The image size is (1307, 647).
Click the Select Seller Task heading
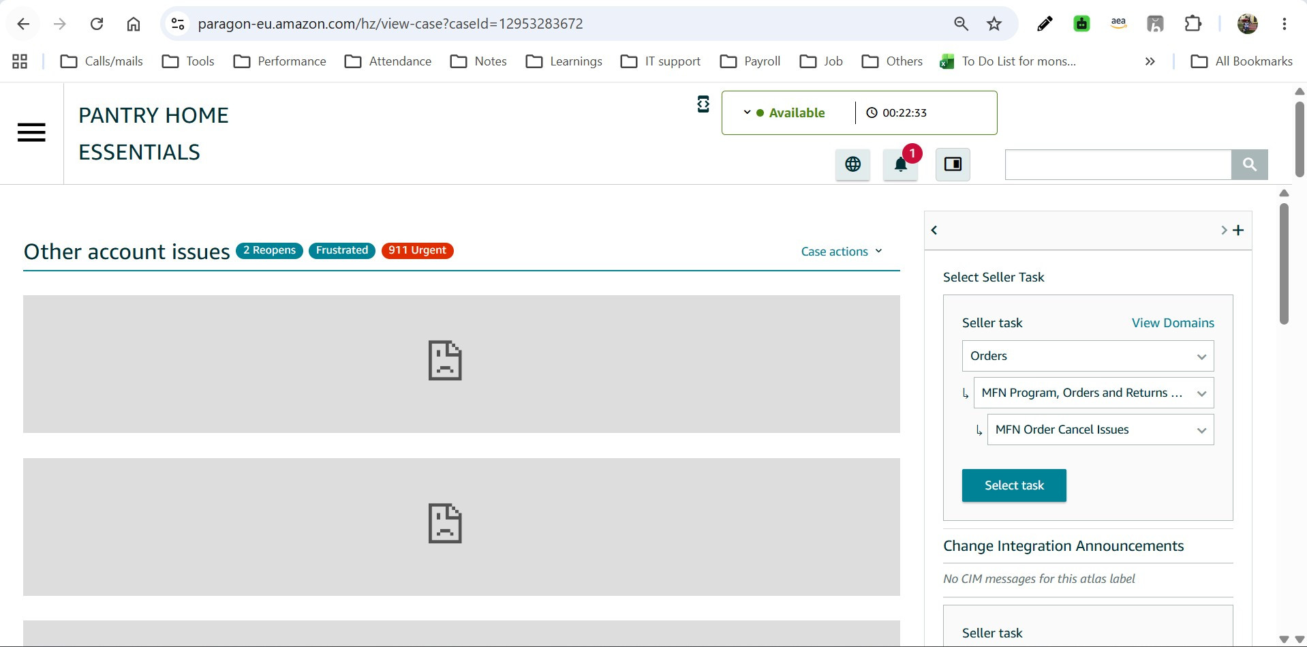(994, 277)
